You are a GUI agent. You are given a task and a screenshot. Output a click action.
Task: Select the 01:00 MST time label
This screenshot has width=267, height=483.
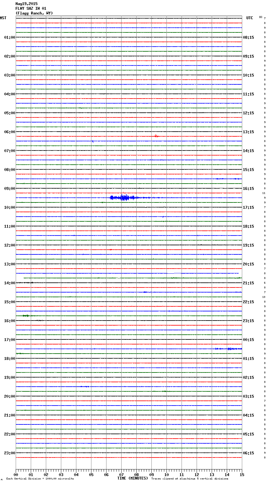tap(10, 37)
